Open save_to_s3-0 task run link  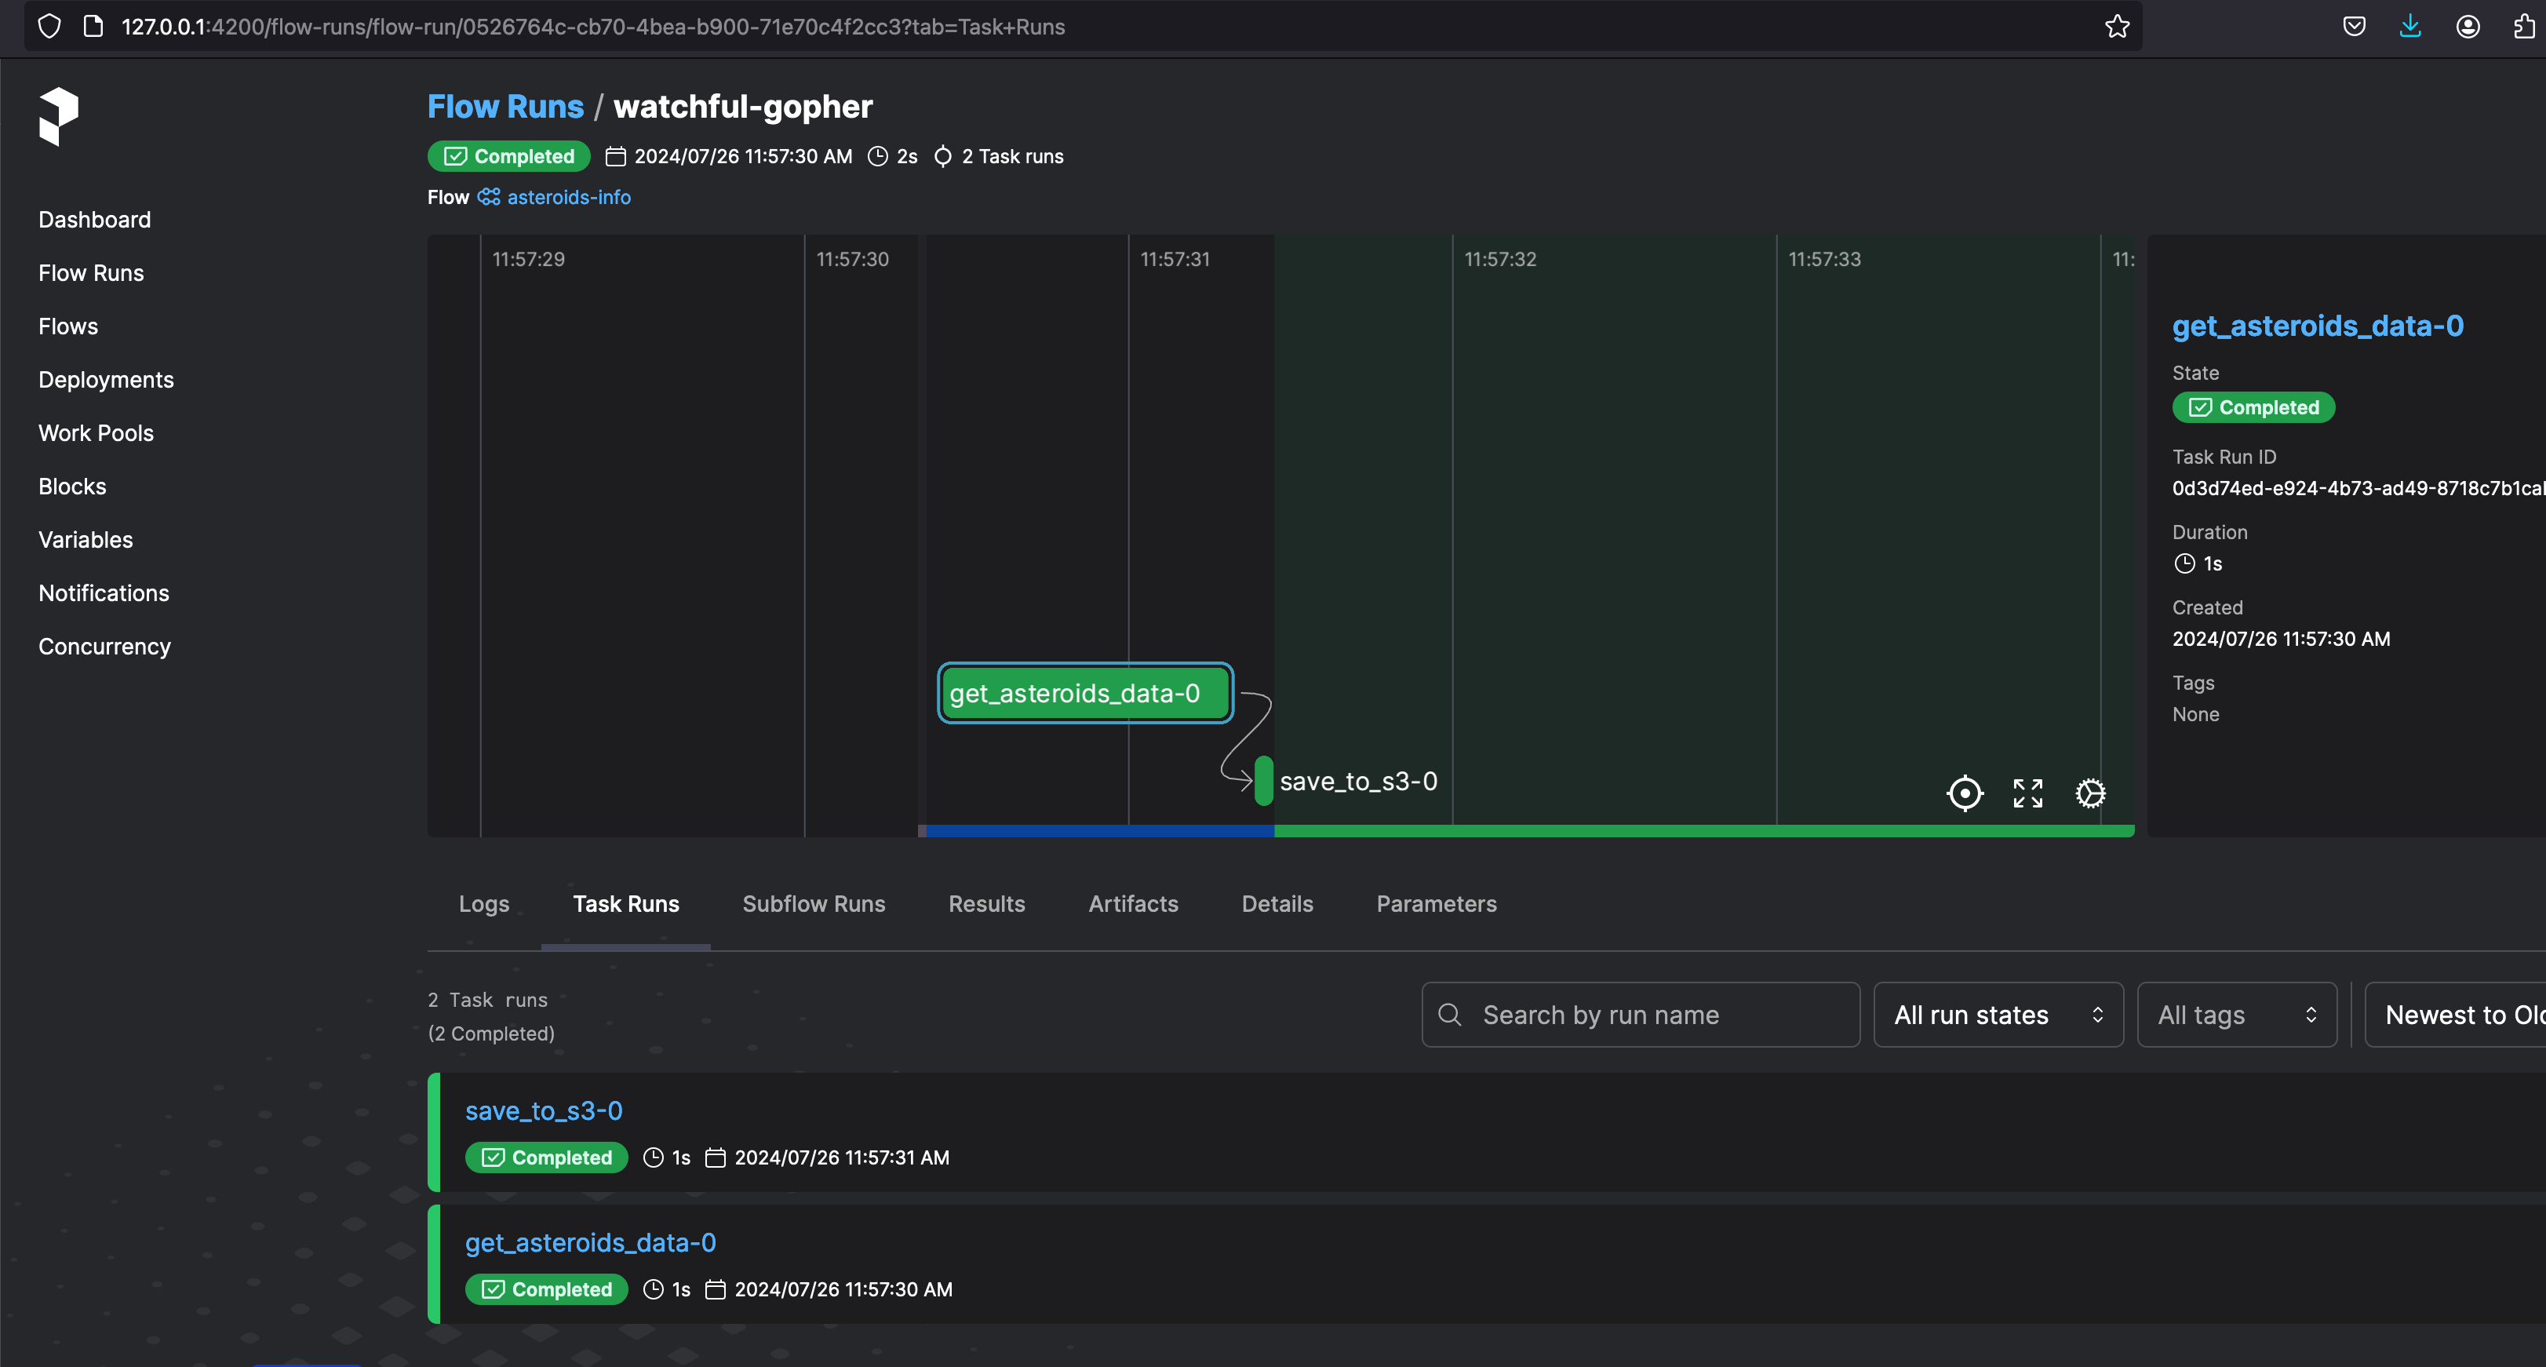point(544,1111)
